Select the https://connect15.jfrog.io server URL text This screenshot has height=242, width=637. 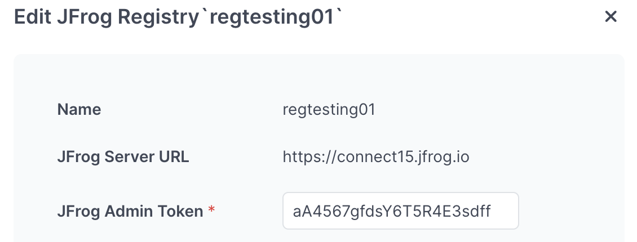coord(376,156)
